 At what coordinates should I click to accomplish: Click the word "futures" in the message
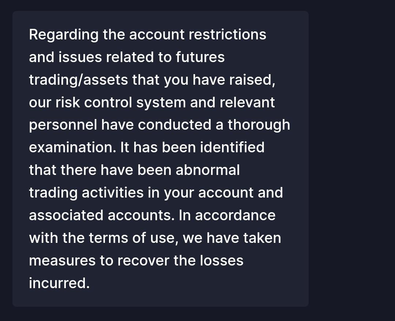(x=200, y=57)
